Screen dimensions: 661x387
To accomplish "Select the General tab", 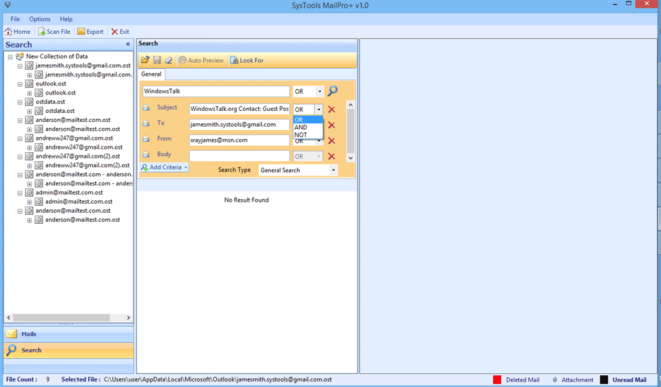I will click(x=151, y=74).
